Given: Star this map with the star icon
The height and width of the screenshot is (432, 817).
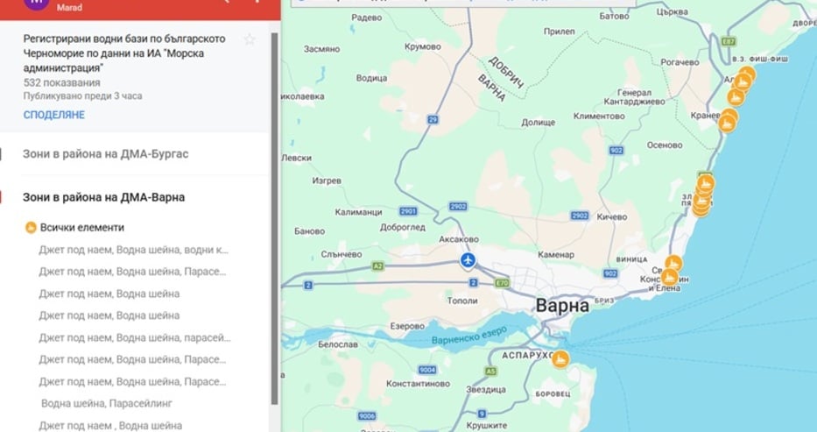Looking at the screenshot, I should pos(250,39).
